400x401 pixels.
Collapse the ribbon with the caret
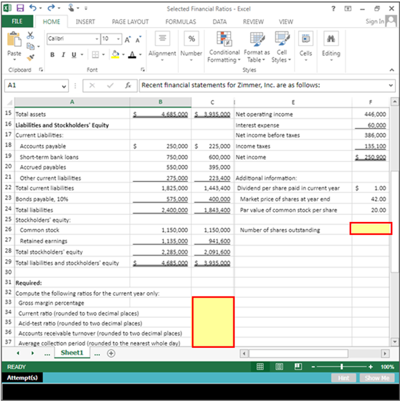(x=392, y=70)
